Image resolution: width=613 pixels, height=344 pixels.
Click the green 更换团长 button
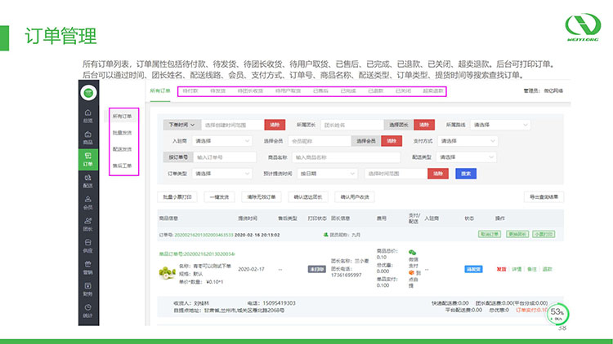pyautogui.click(x=517, y=235)
